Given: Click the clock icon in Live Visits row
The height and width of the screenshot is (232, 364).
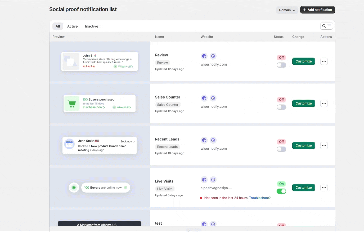Looking at the screenshot, I should (213, 180).
